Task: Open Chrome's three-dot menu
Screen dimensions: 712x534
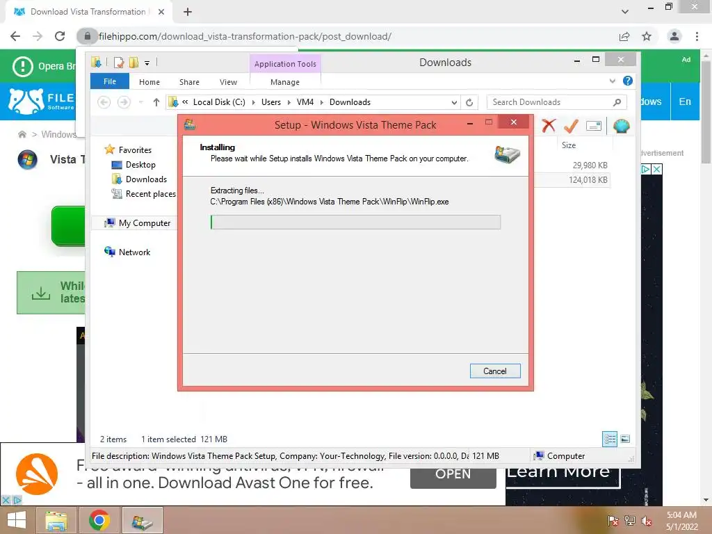Action: 697,36
